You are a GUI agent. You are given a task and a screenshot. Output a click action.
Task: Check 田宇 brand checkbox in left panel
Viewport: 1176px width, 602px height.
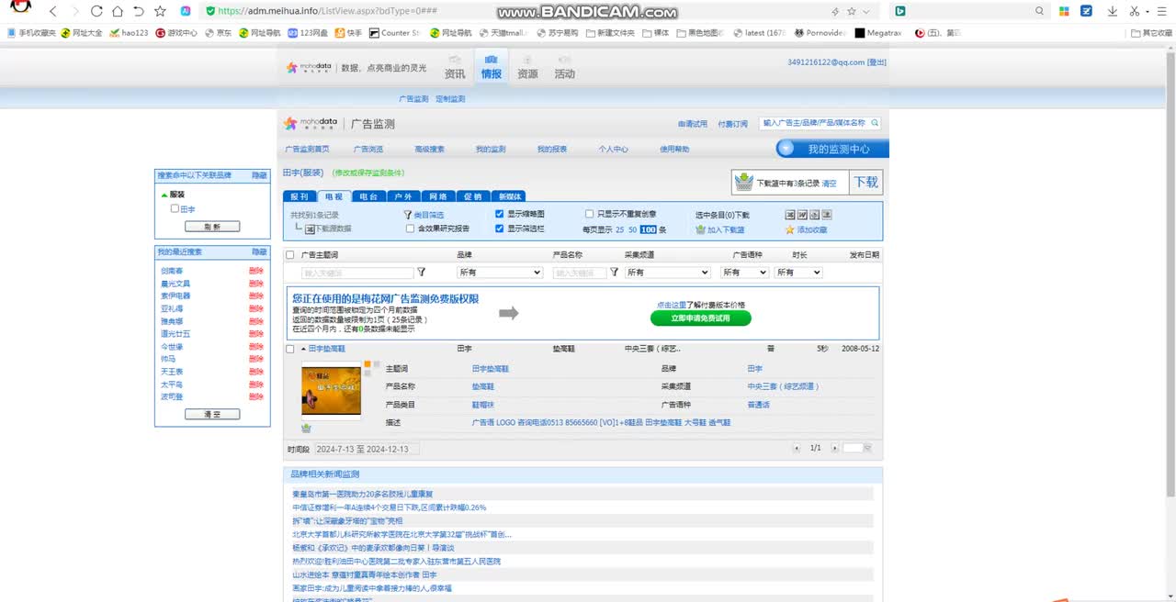pos(175,208)
